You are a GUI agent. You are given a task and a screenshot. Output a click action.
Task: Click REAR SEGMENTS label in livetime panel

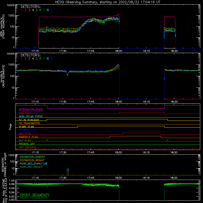[x=34, y=198]
